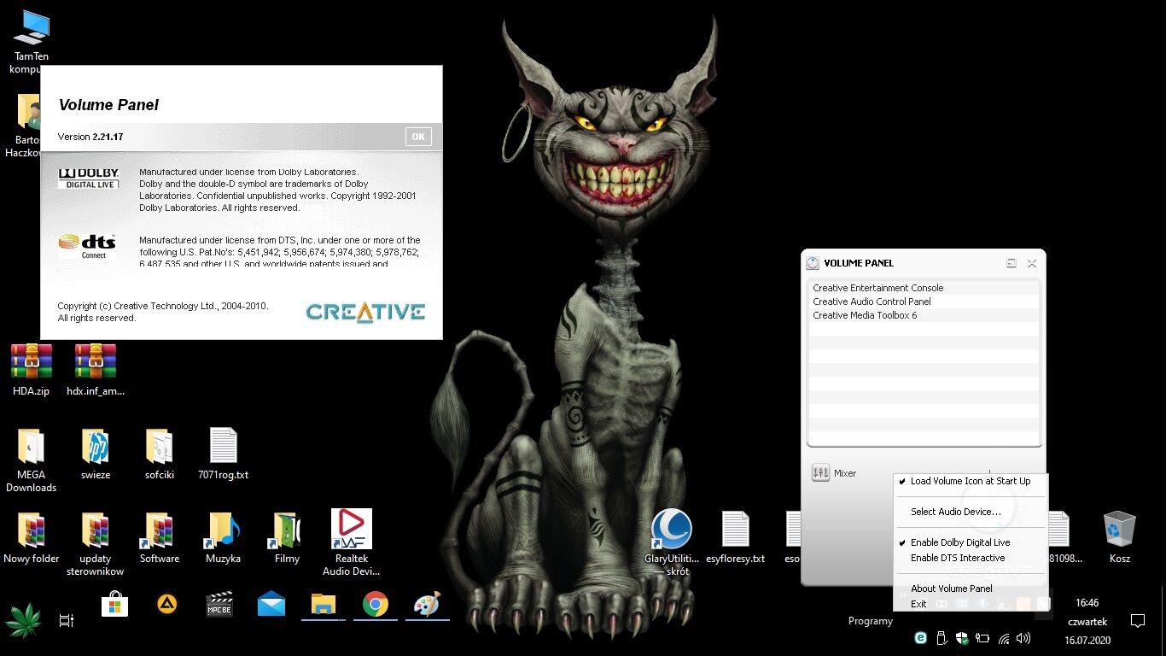Select the hdx.inf_am... archive icon
The image size is (1166, 656).
pos(96,370)
